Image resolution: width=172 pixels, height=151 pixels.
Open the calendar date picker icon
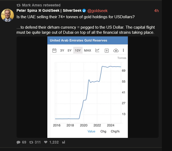tap(54, 50)
